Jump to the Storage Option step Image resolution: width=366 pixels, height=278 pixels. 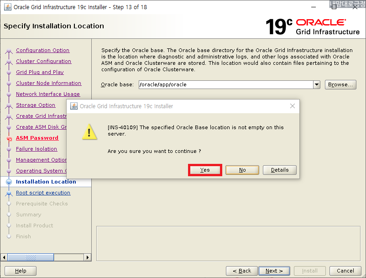click(36, 105)
